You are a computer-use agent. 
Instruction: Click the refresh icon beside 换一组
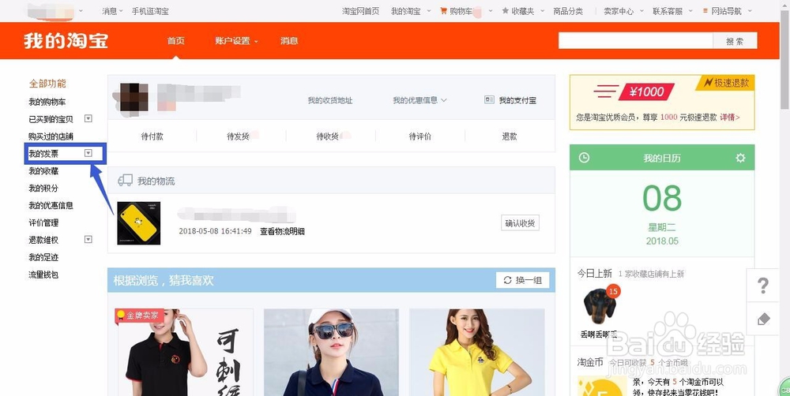click(x=507, y=280)
